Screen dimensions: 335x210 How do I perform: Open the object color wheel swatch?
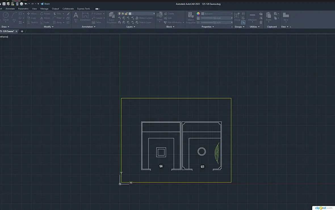coord(198,14)
